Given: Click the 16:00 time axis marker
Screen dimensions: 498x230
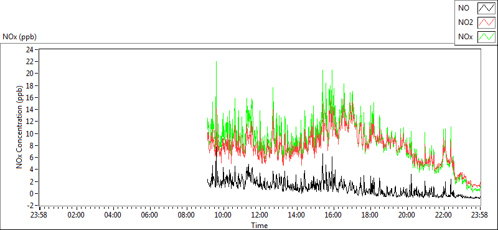Looking at the screenshot, I should 334,215.
